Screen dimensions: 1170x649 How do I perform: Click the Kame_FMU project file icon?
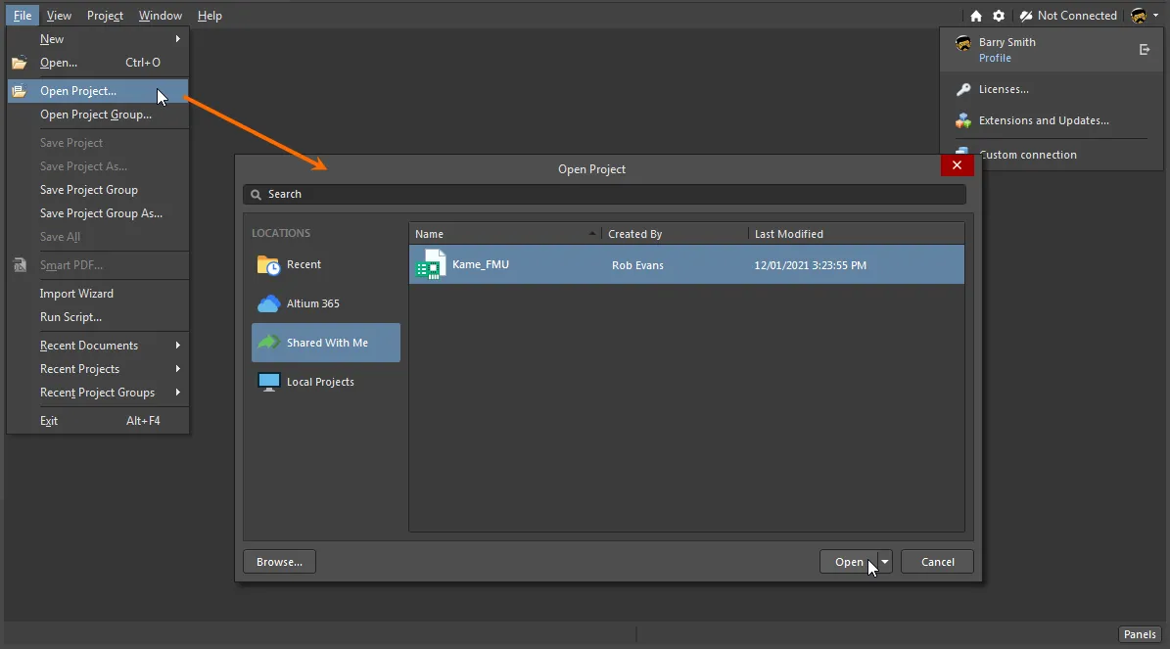(x=432, y=265)
